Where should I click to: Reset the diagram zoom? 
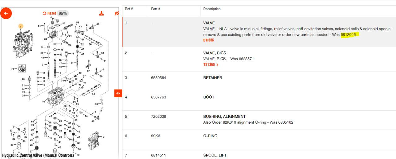tap(49, 13)
